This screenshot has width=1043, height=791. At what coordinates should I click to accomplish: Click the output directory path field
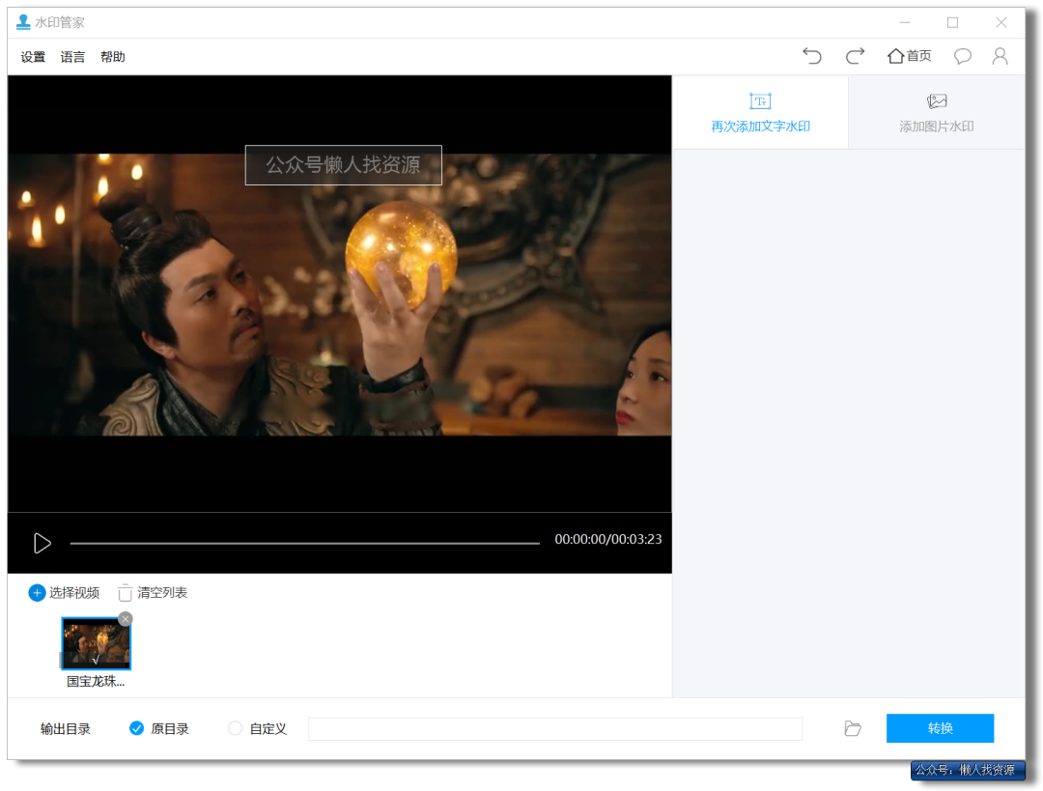pos(554,728)
